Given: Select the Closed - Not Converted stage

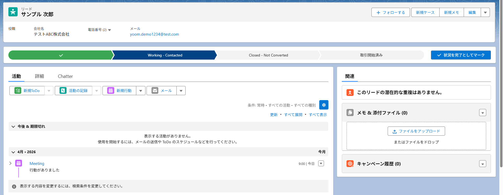Looking at the screenshot, I should coord(268,55).
